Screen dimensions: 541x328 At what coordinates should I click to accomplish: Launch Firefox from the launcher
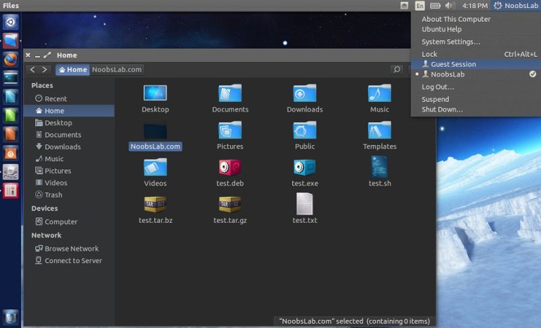point(10,59)
